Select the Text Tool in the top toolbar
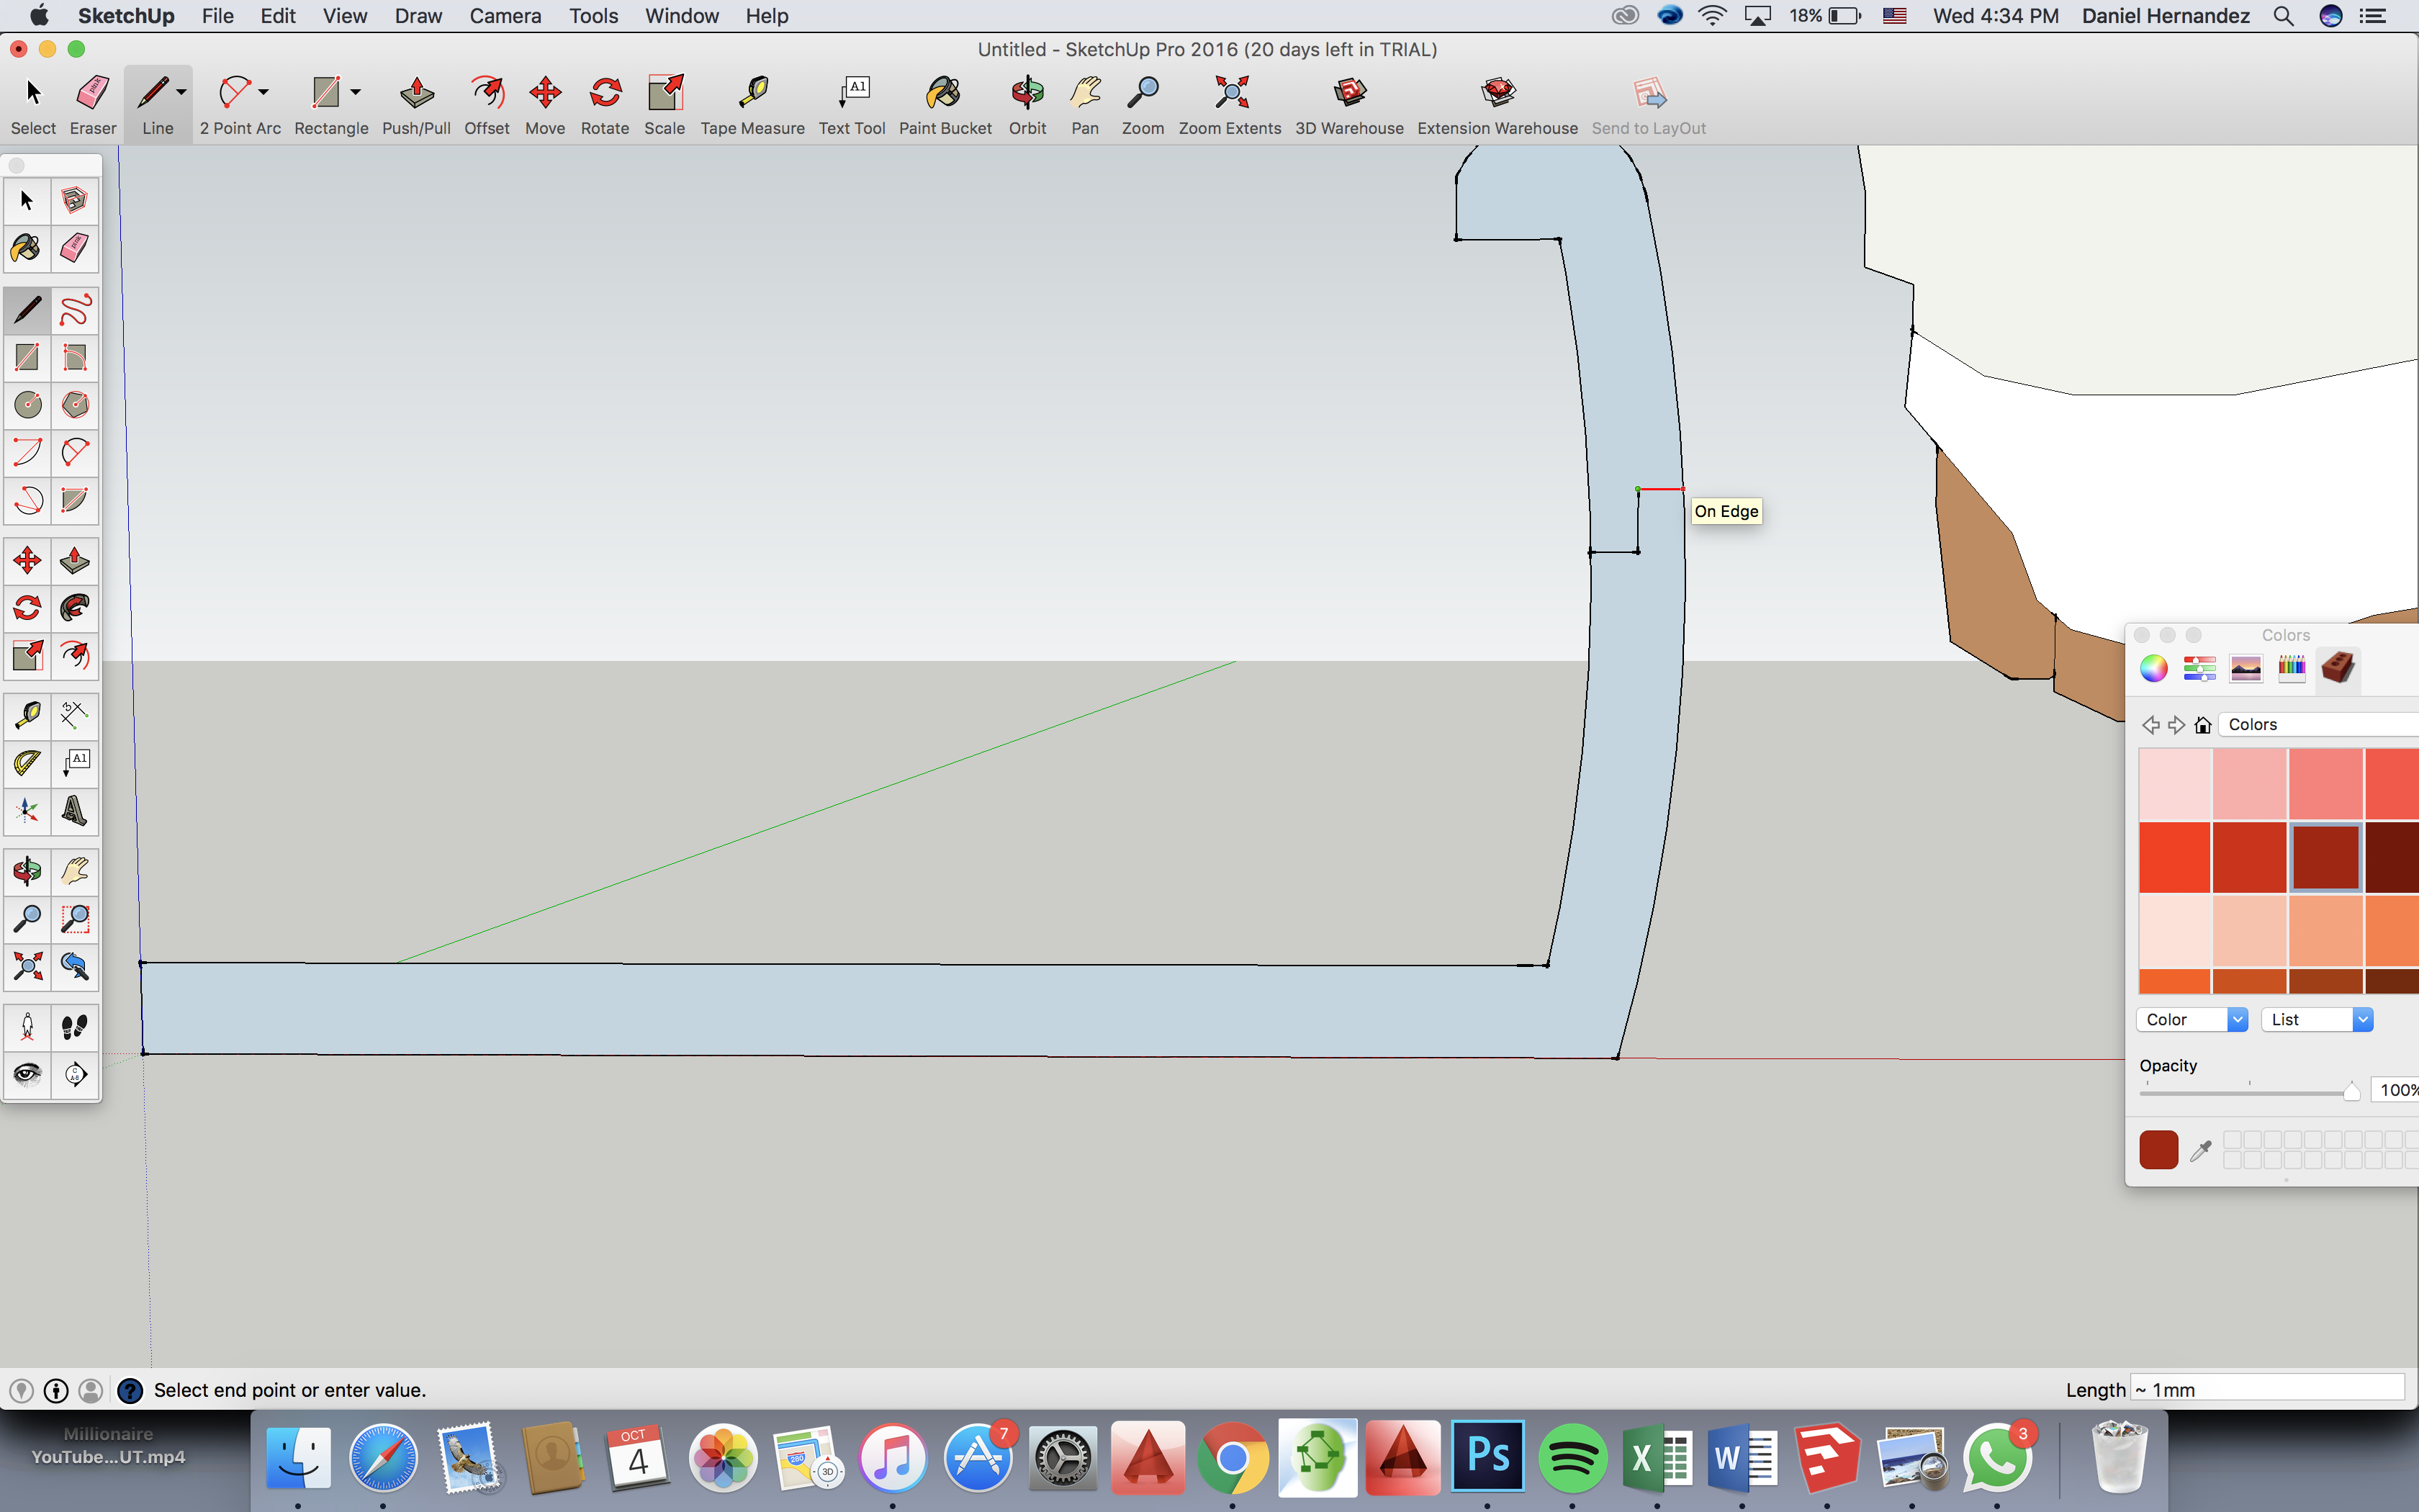The height and width of the screenshot is (1512, 2419). pyautogui.click(x=852, y=104)
